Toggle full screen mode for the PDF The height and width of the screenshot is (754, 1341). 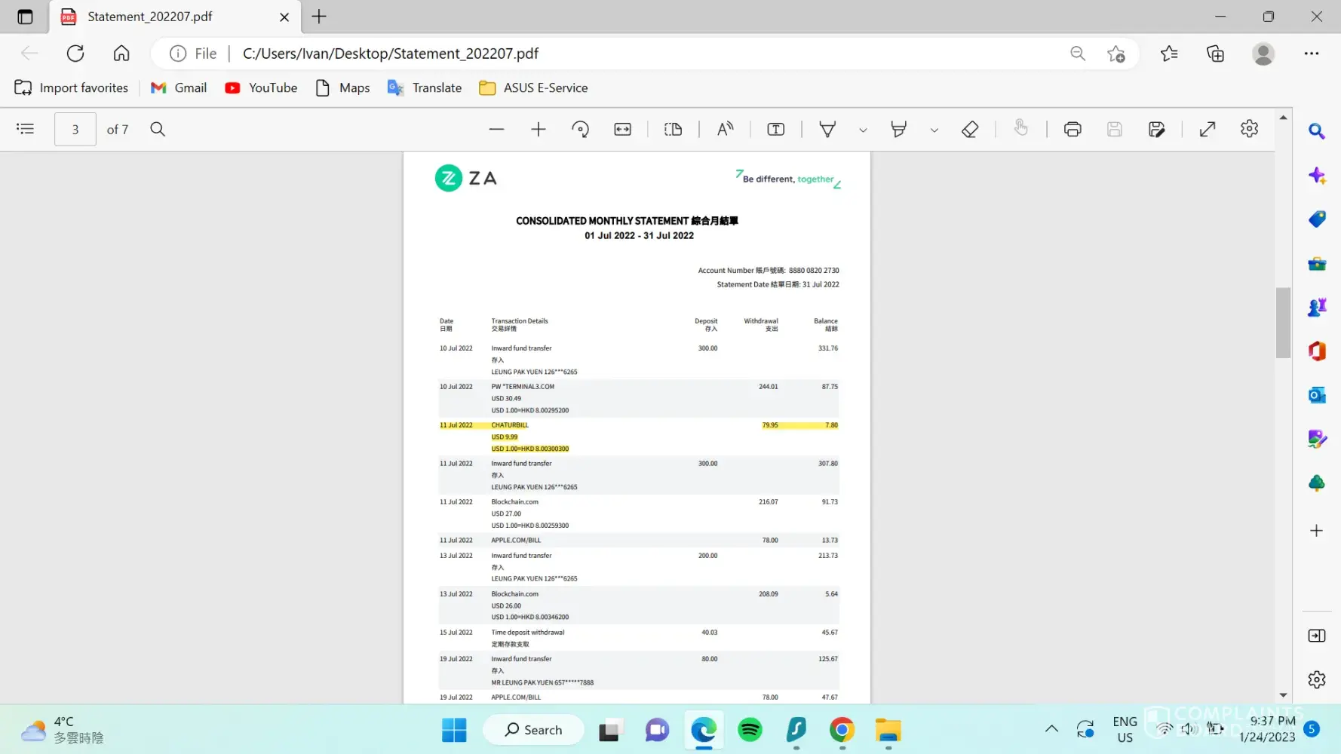click(1207, 130)
